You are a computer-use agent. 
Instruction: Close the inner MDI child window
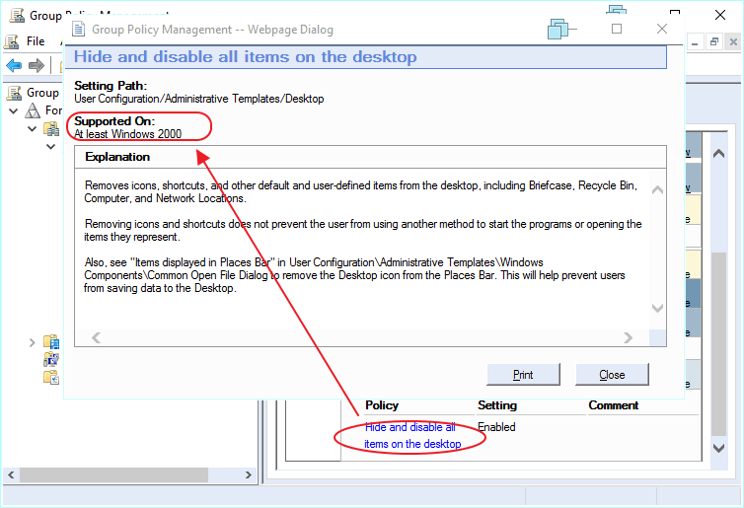pos(733,42)
